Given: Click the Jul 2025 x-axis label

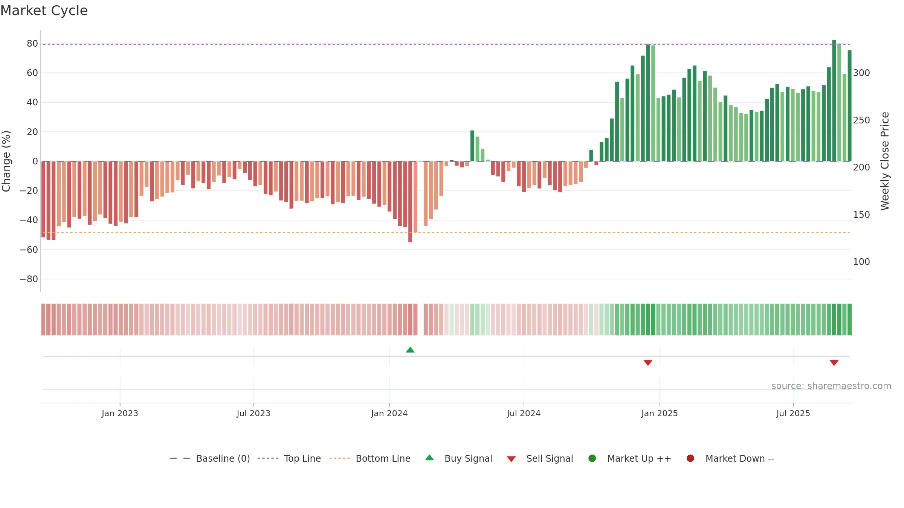Looking at the screenshot, I should [x=793, y=413].
